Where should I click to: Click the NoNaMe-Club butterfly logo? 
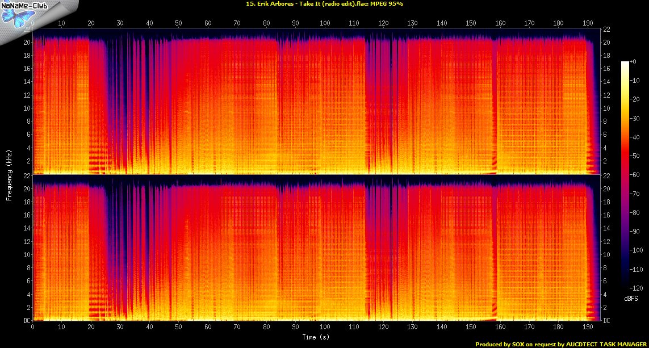(x=15, y=17)
